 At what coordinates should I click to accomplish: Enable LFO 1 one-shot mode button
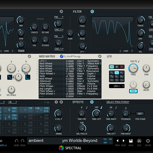coord(122,67)
